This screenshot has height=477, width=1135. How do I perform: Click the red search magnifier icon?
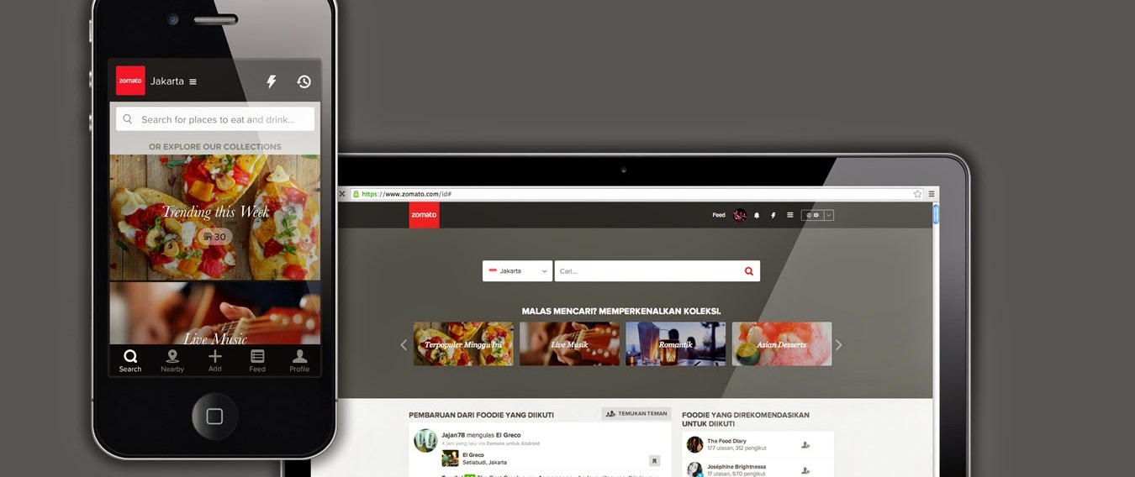pos(748,271)
